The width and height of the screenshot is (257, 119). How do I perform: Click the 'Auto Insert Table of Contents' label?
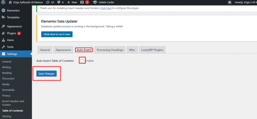[55, 61]
